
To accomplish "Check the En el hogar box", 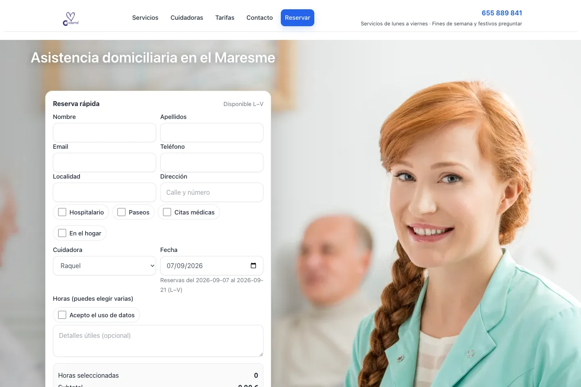I will (62, 233).
